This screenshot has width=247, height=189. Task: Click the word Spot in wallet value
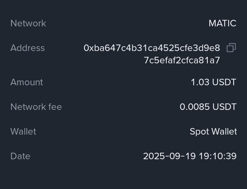[199, 131]
